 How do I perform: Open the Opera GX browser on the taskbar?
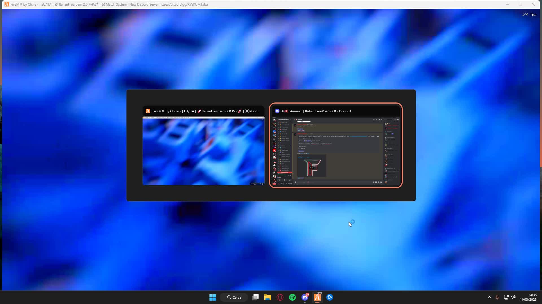(x=280, y=297)
